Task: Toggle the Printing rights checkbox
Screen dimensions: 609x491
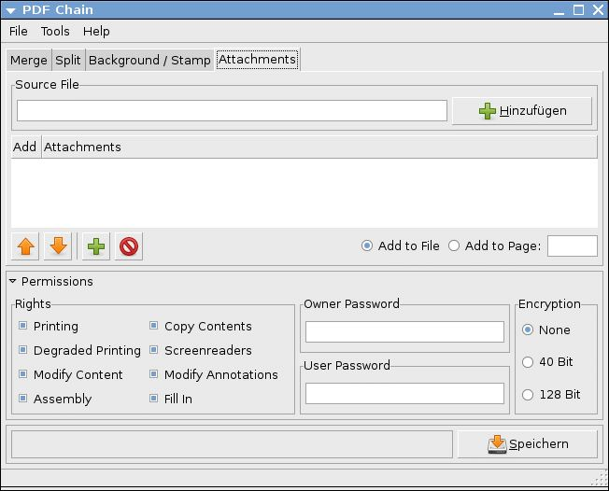Action: coord(23,325)
